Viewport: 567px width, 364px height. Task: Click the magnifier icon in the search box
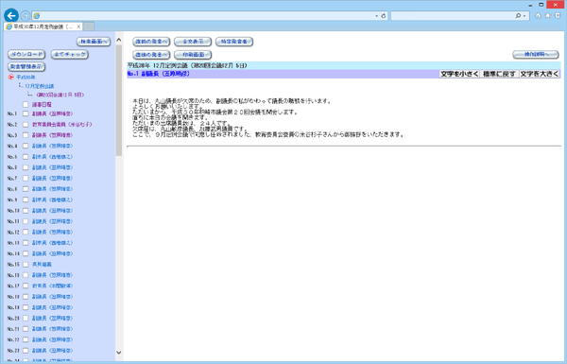[518, 16]
